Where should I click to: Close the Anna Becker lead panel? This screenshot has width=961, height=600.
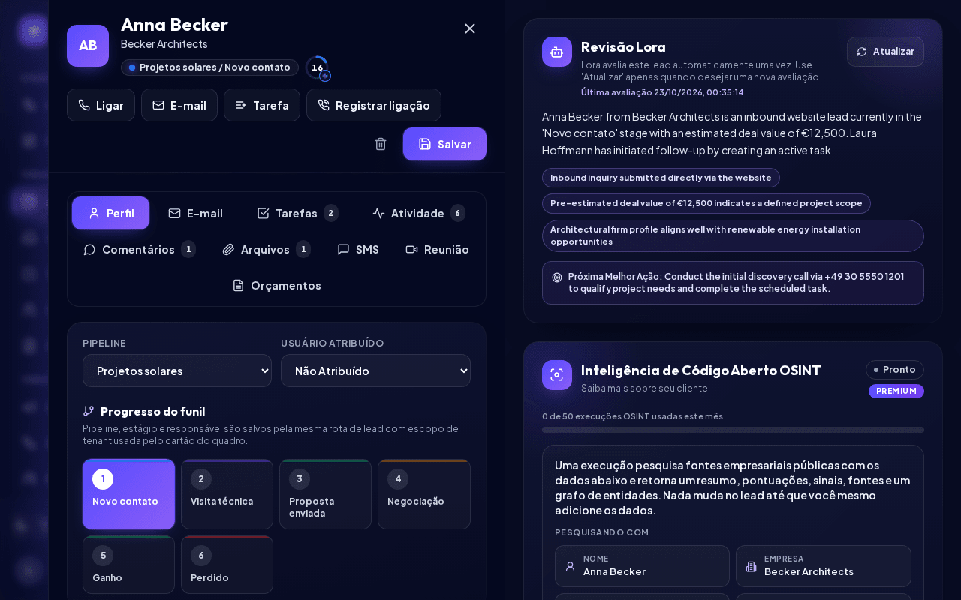(470, 28)
